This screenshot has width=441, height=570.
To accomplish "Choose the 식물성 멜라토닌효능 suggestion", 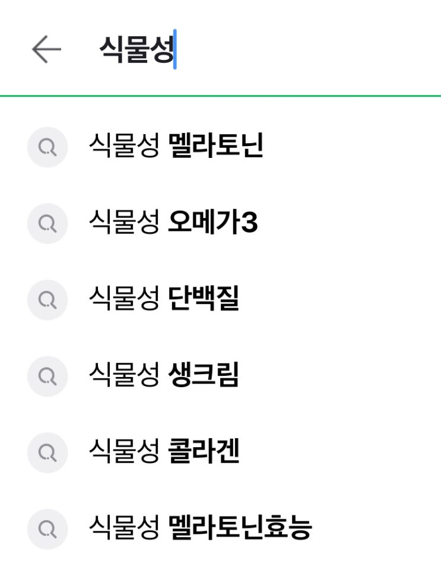I will [199, 528].
